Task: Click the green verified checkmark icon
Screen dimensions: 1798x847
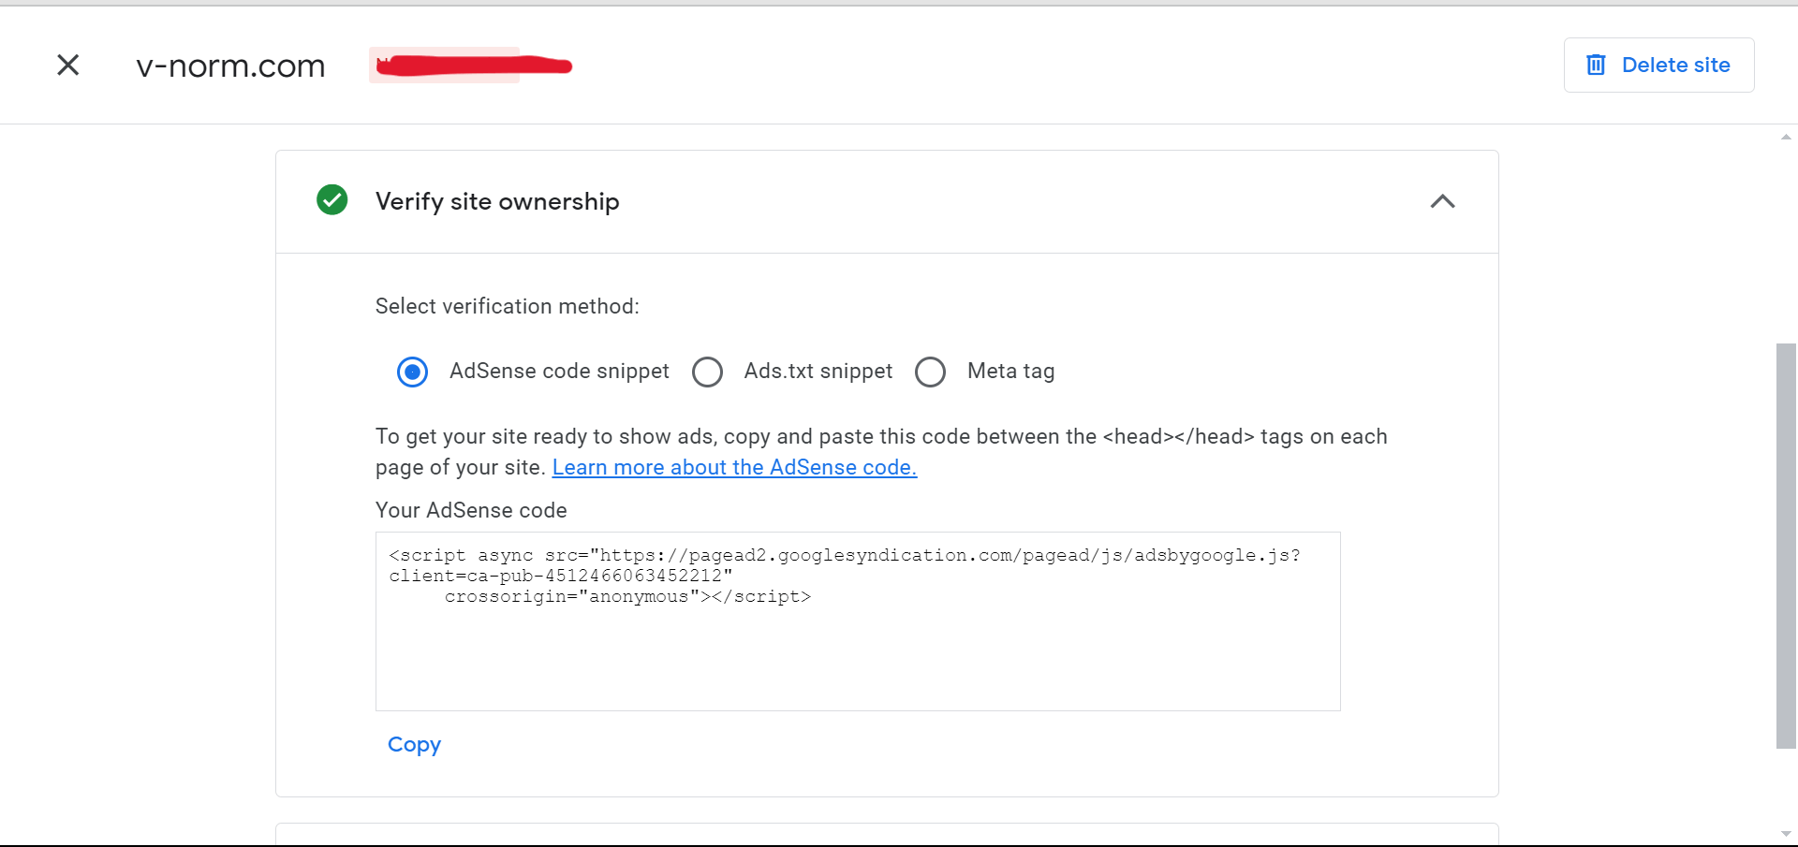Action: click(332, 200)
